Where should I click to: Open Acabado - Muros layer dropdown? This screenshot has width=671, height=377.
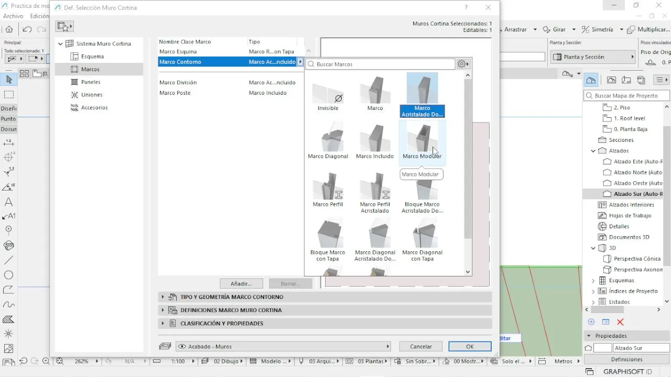[x=283, y=347]
